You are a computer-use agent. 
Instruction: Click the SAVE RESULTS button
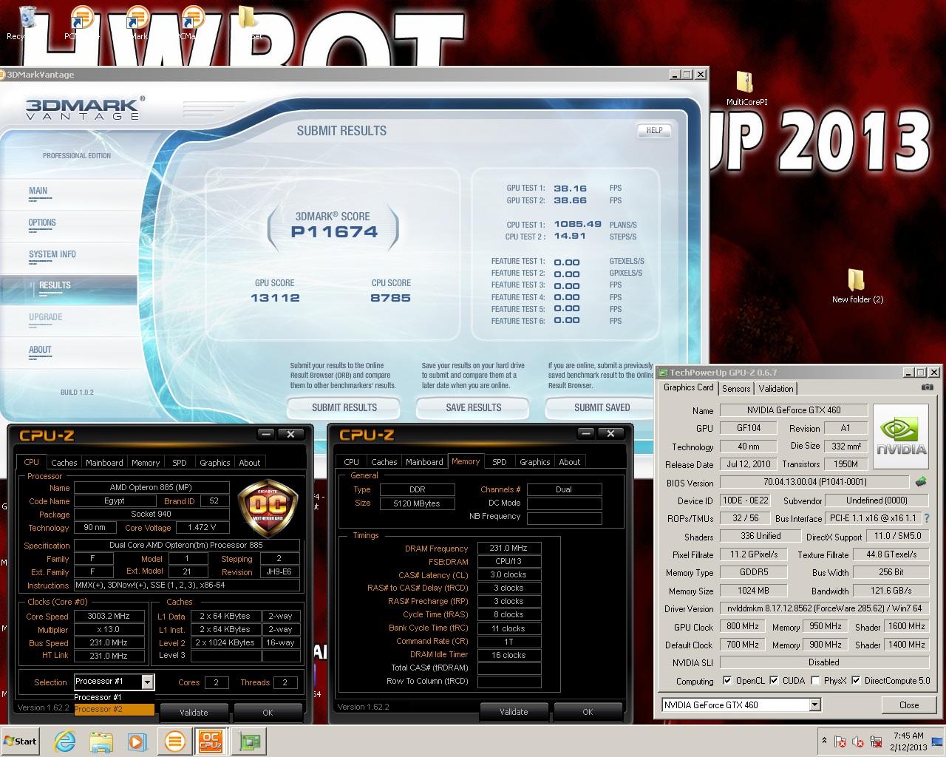click(473, 407)
